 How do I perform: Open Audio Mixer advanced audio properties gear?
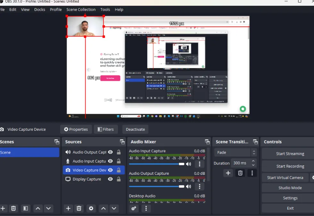134,208
